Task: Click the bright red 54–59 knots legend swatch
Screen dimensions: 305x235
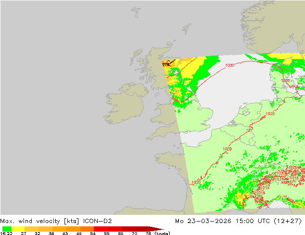Action: click(101, 229)
